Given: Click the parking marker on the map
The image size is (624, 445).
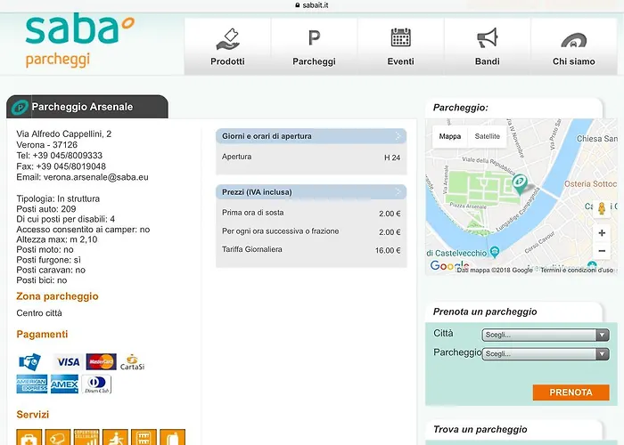Looking at the screenshot, I should click(x=519, y=183).
